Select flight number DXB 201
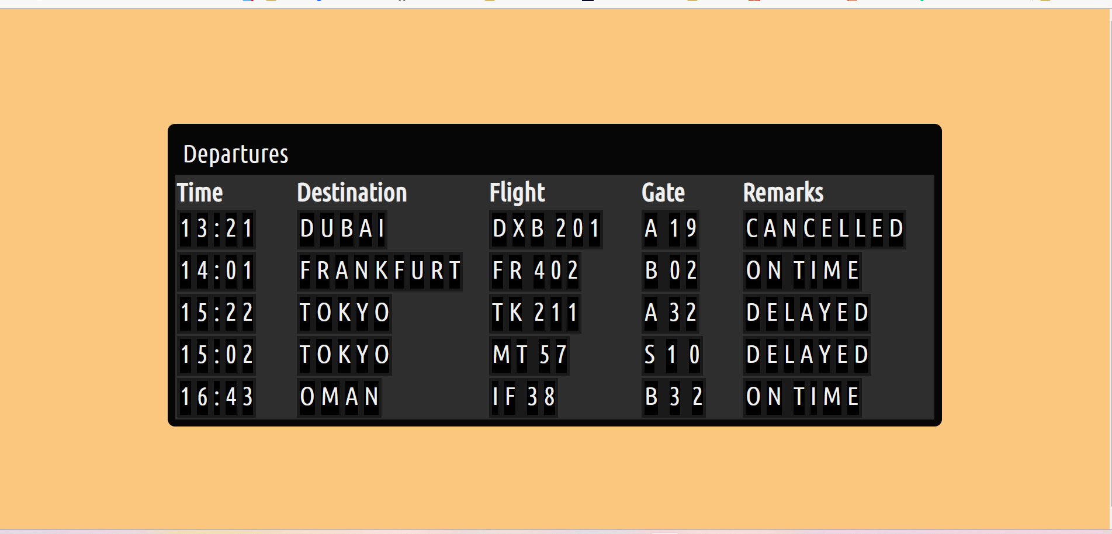This screenshot has height=534, width=1112. pyautogui.click(x=546, y=229)
